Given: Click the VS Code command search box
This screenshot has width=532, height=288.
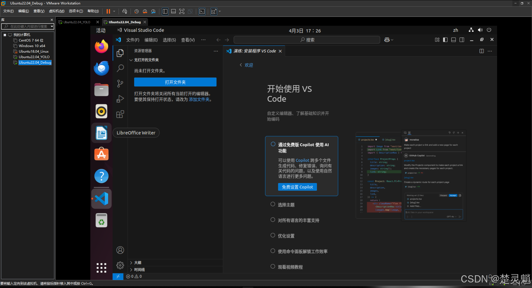Looking at the screenshot, I should [307, 40].
